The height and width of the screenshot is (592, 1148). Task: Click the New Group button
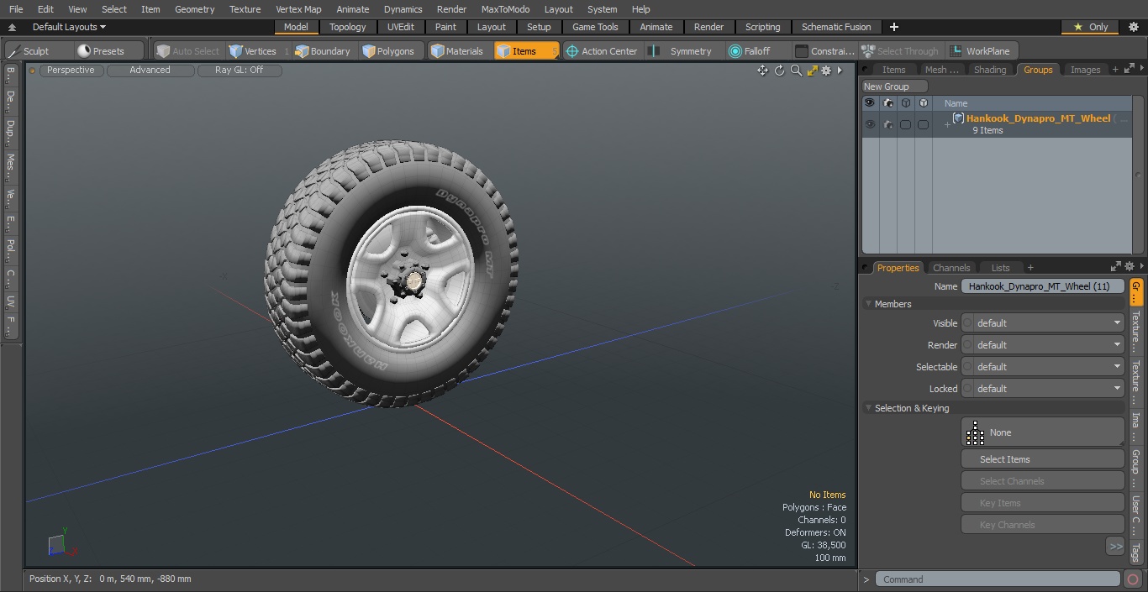click(894, 86)
